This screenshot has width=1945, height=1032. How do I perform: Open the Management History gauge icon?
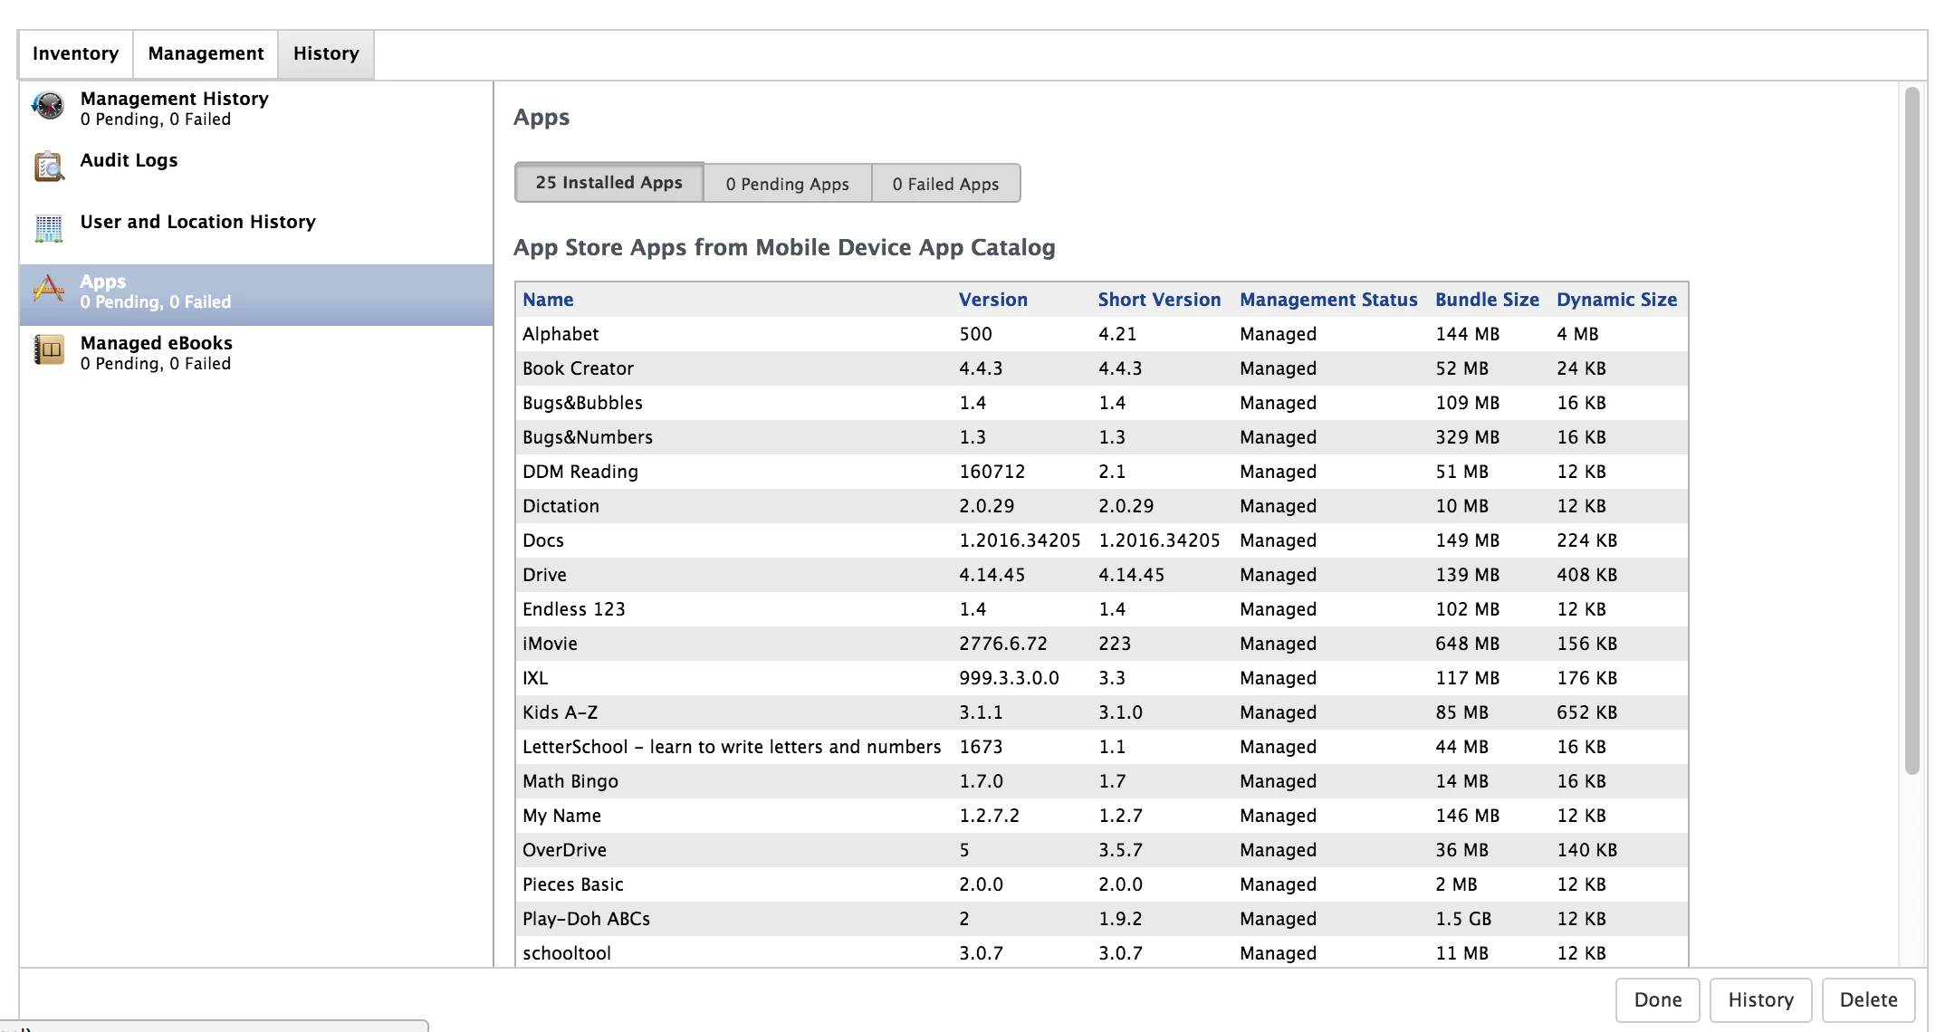coord(49,107)
